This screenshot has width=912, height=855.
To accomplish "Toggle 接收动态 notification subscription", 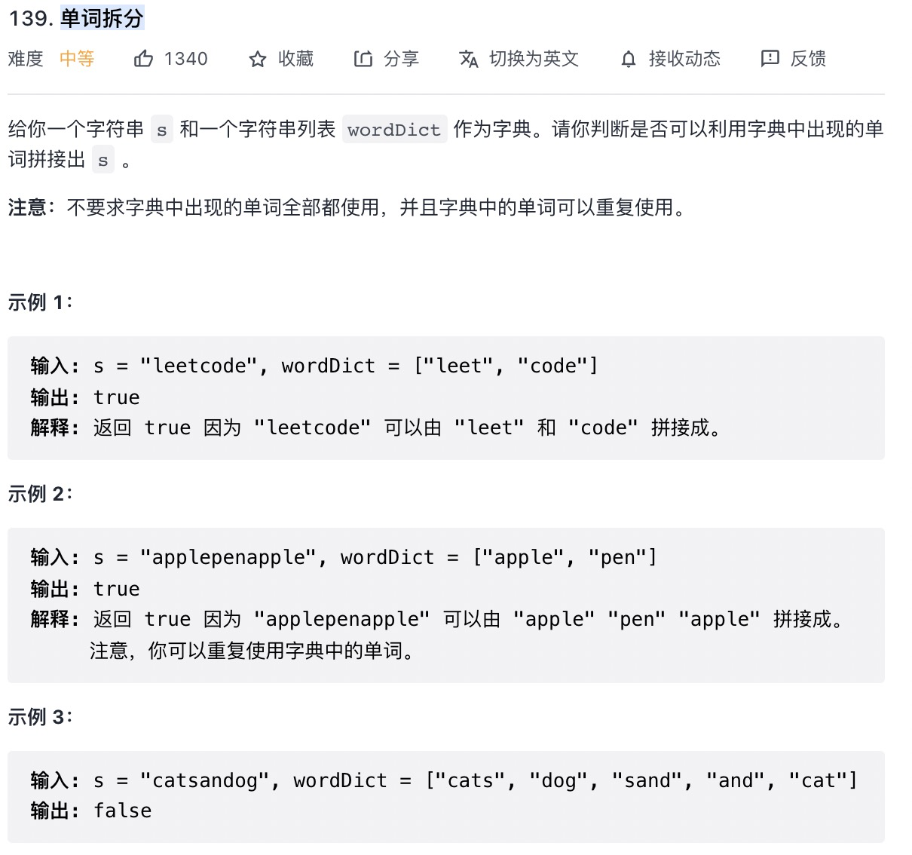I will pos(684,59).
